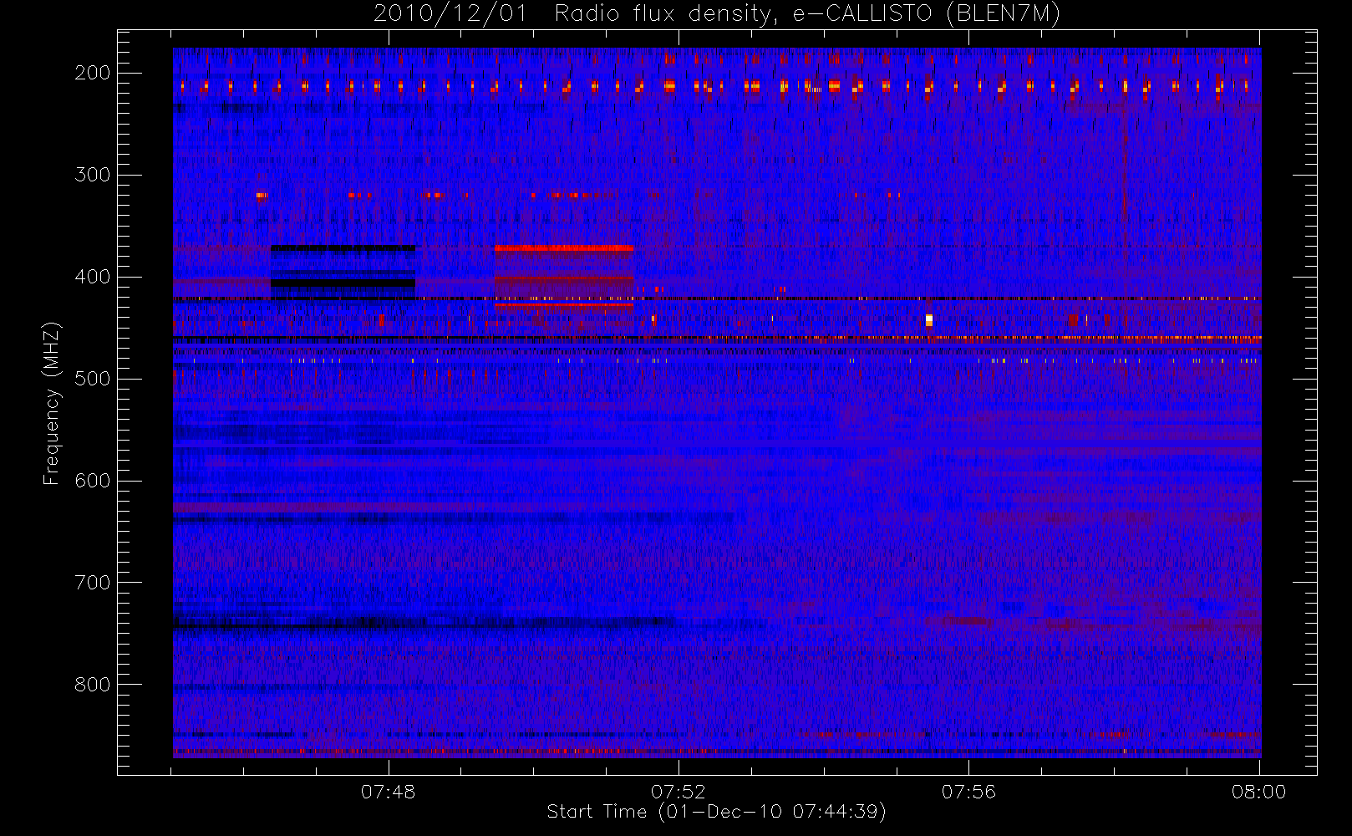Click the 800 frequency tick label
The image size is (1352, 836).
93,685
